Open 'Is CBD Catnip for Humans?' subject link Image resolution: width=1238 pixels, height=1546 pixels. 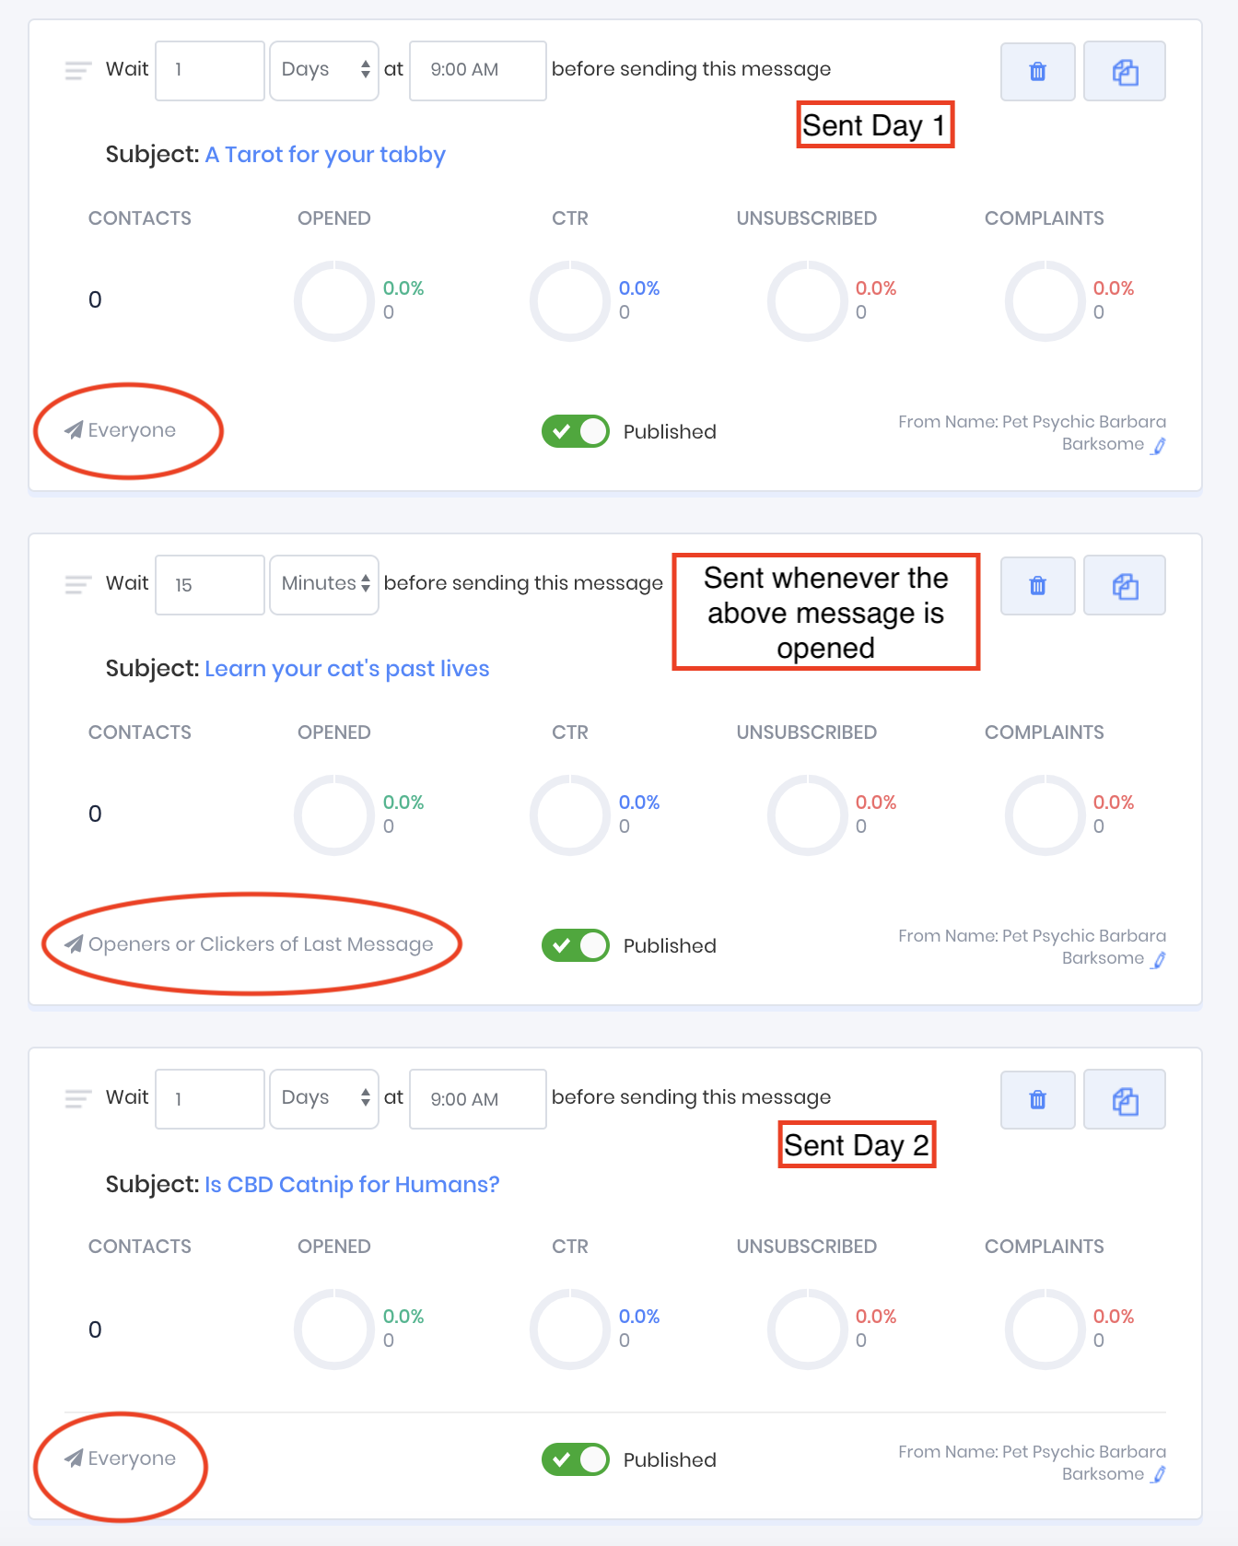352,1185
